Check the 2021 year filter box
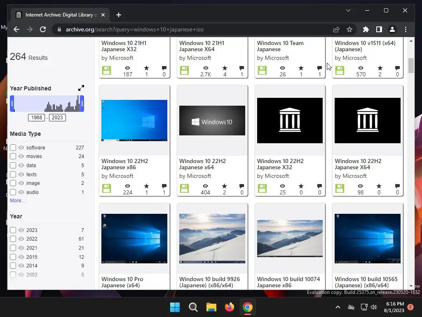Image resolution: width=422 pixels, height=317 pixels. (x=13, y=248)
